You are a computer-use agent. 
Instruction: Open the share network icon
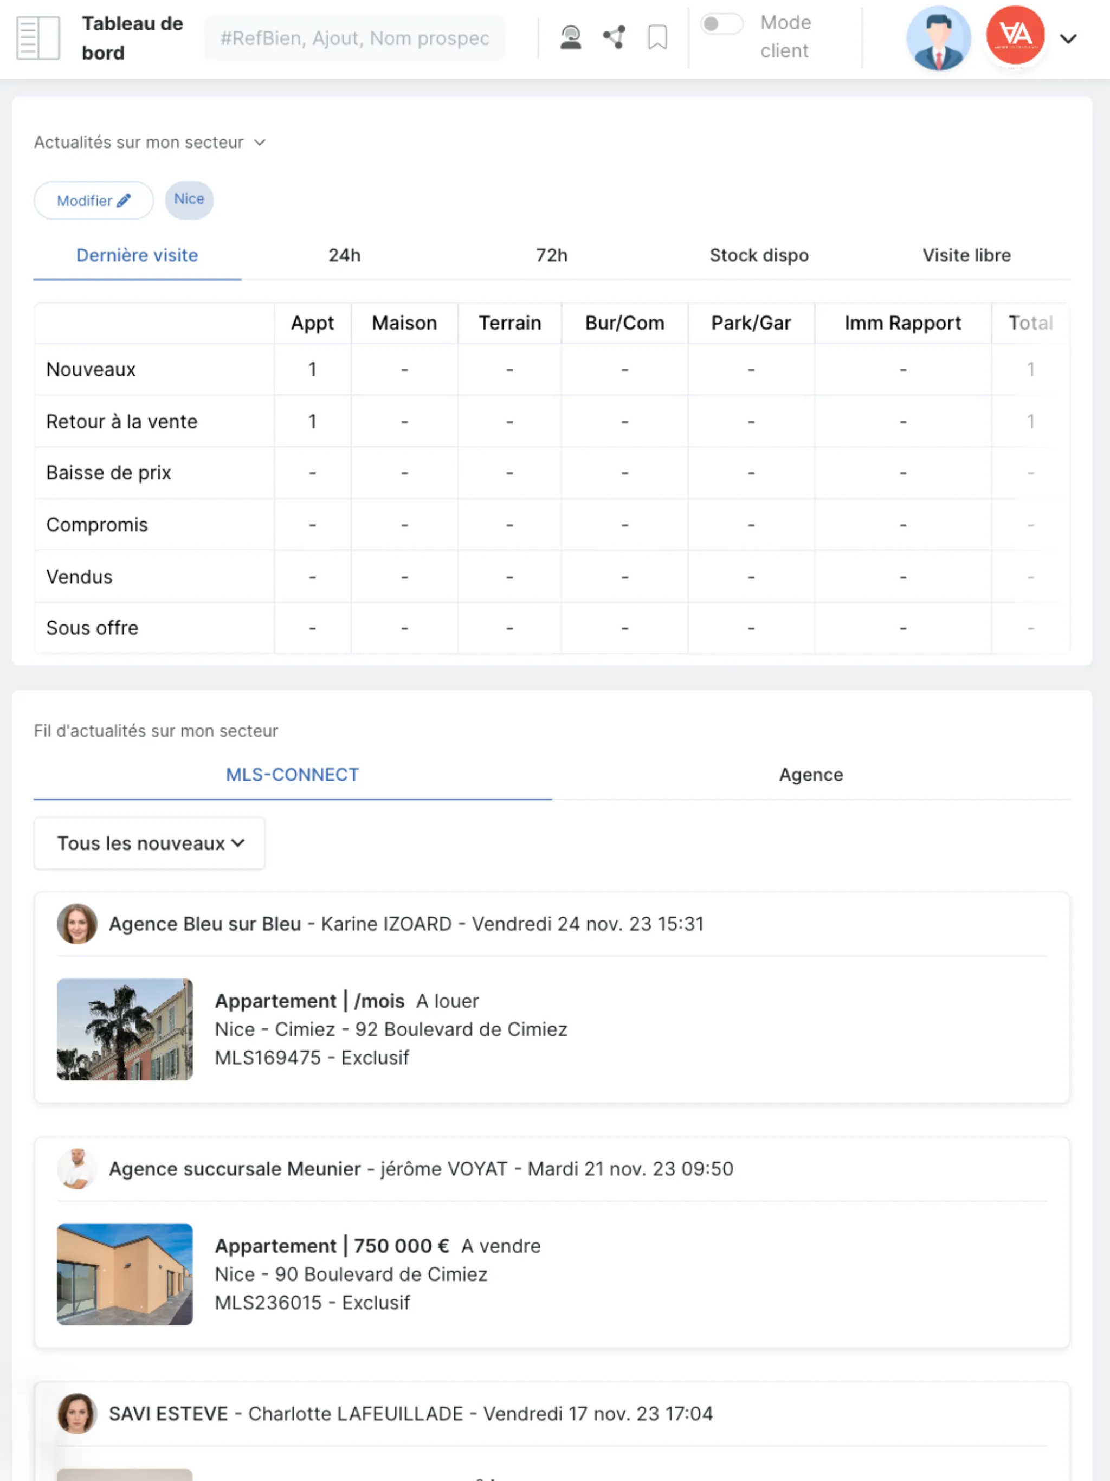tap(614, 37)
